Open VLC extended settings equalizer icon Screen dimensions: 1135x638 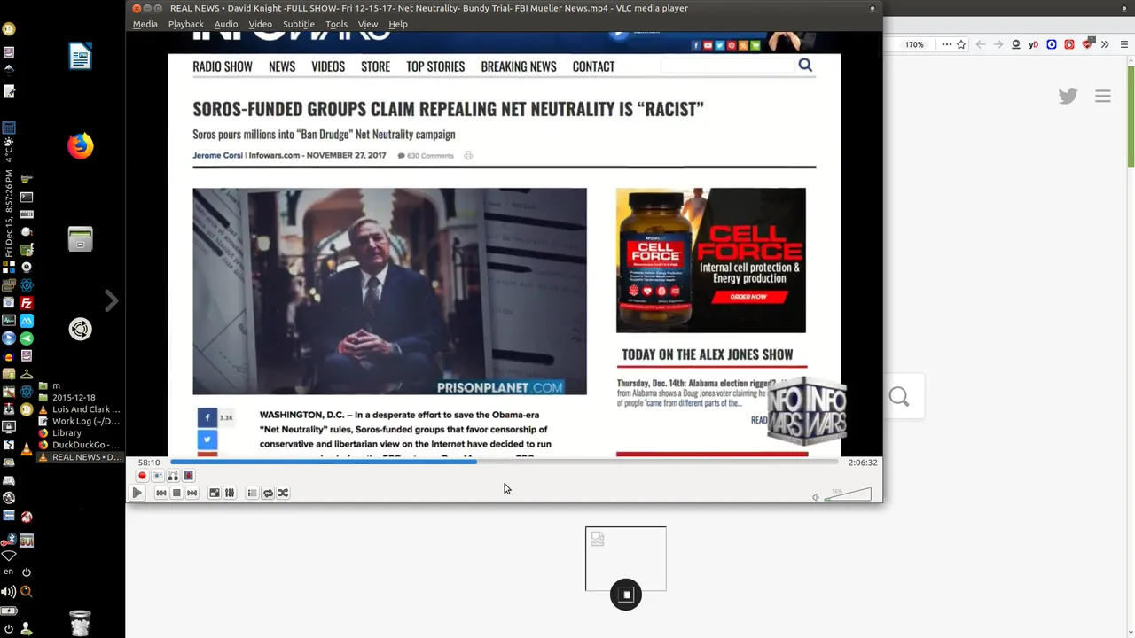pos(230,493)
